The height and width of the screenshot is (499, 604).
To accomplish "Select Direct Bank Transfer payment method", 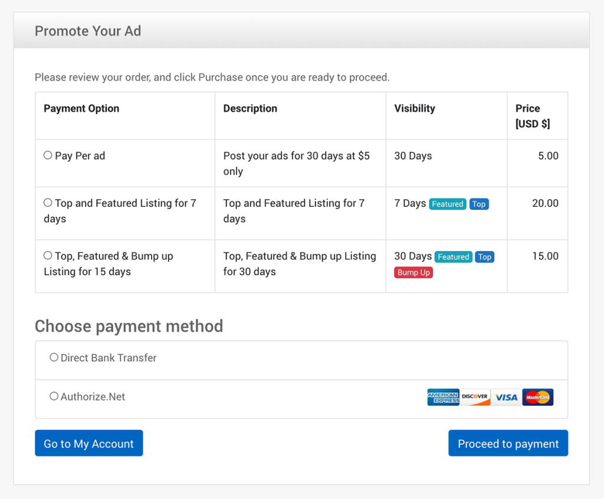I will [x=54, y=357].
